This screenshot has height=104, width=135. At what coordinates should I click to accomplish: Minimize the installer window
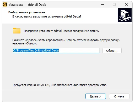pos(102,4)
